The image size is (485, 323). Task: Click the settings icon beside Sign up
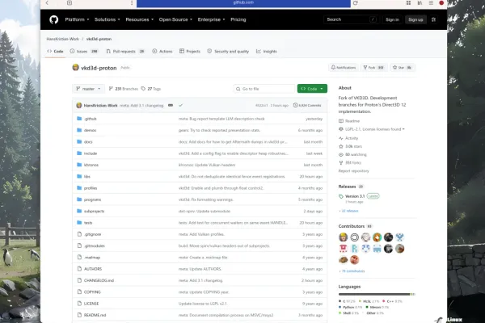tap(433, 19)
